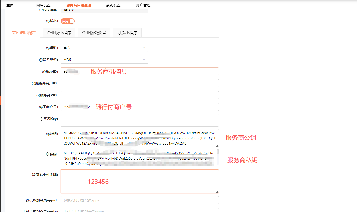The width and height of the screenshot is (357, 212).
Task: Open 账户管理 in top navigation
Action: click(143, 5)
